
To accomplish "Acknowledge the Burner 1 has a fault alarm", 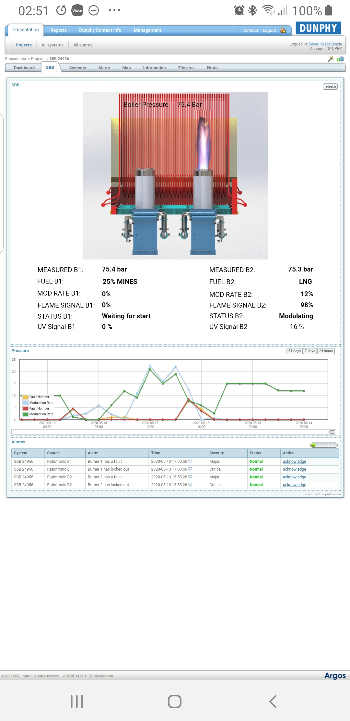I will [295, 461].
